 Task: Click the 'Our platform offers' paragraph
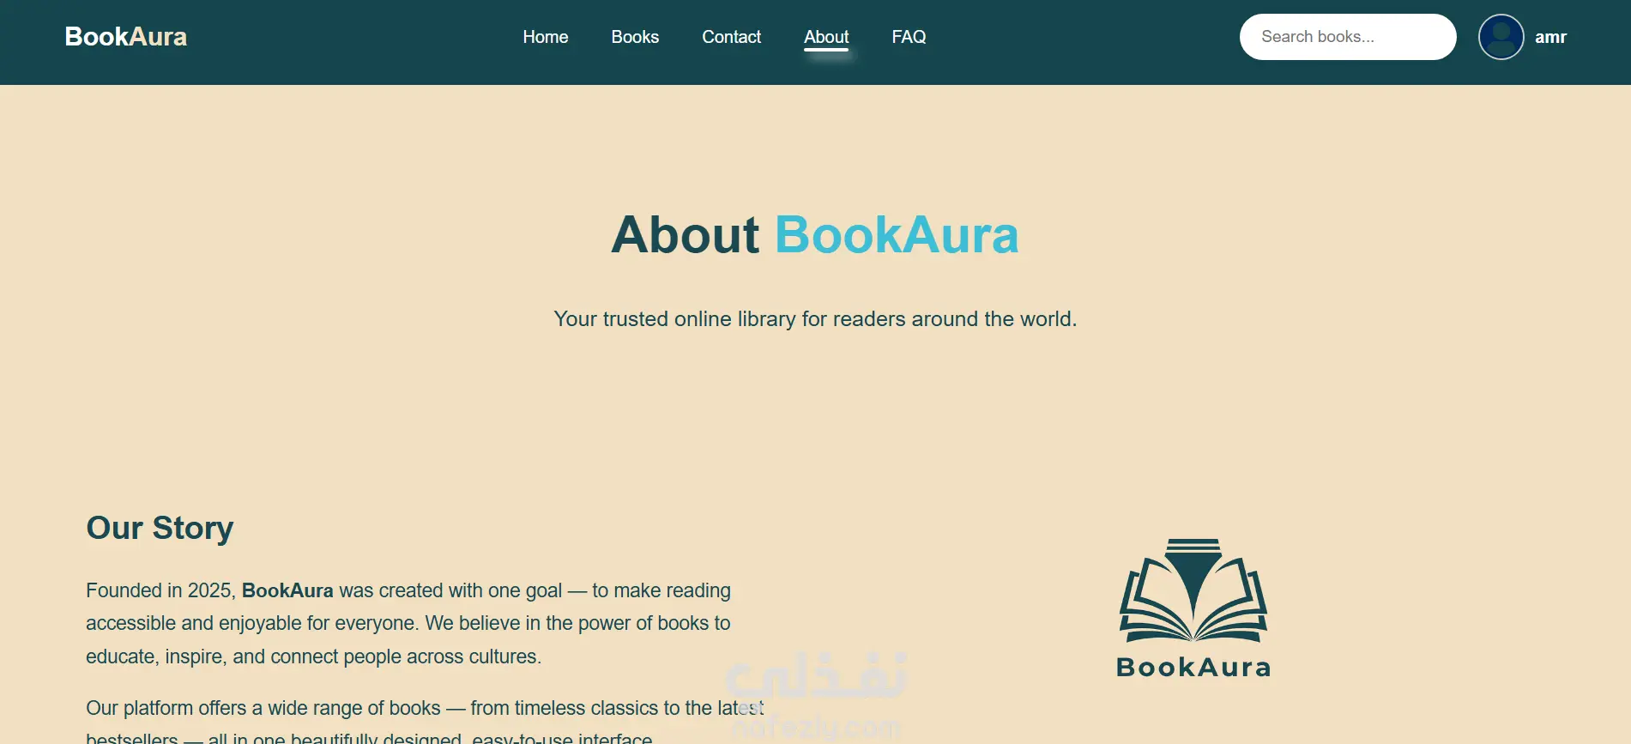(425, 723)
